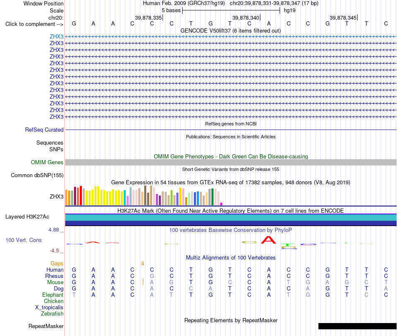The image size is (397, 336).
Task: Click the Sequences track label
Action: point(50,143)
